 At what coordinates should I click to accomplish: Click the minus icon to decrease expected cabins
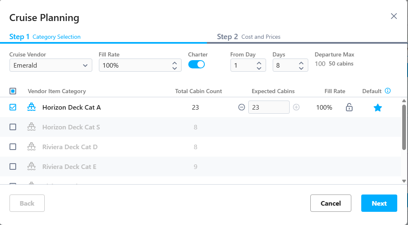click(242, 107)
